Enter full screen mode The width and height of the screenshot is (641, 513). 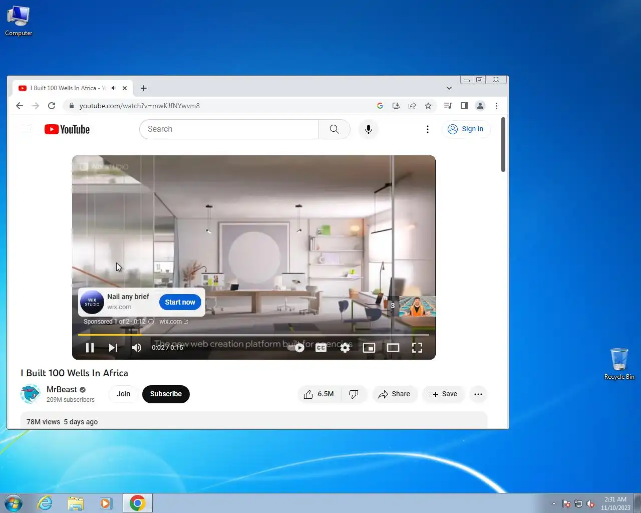417,348
